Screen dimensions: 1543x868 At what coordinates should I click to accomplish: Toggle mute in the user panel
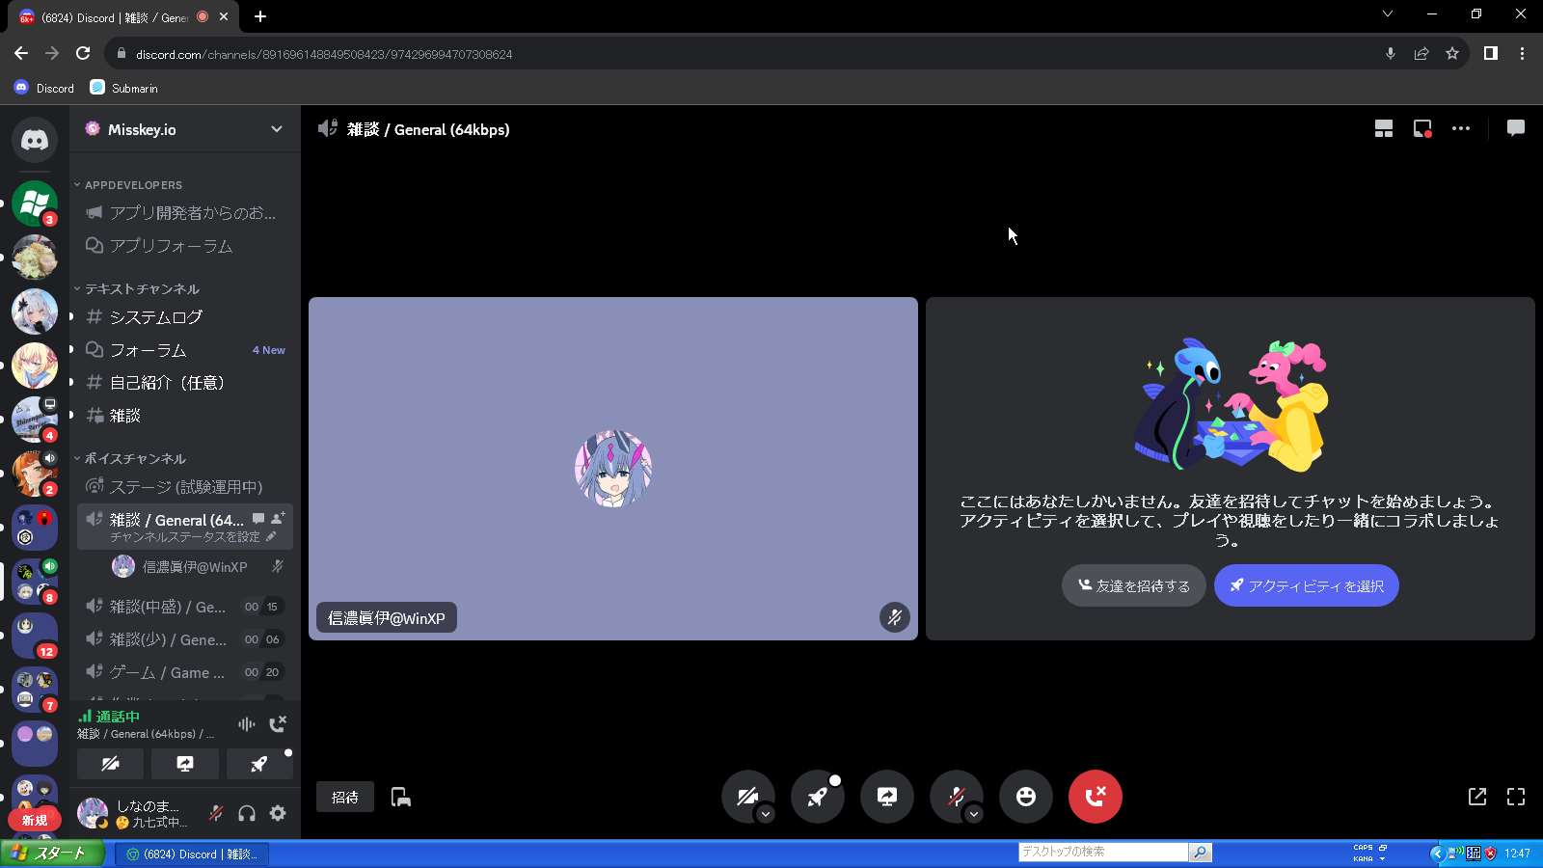tap(216, 813)
